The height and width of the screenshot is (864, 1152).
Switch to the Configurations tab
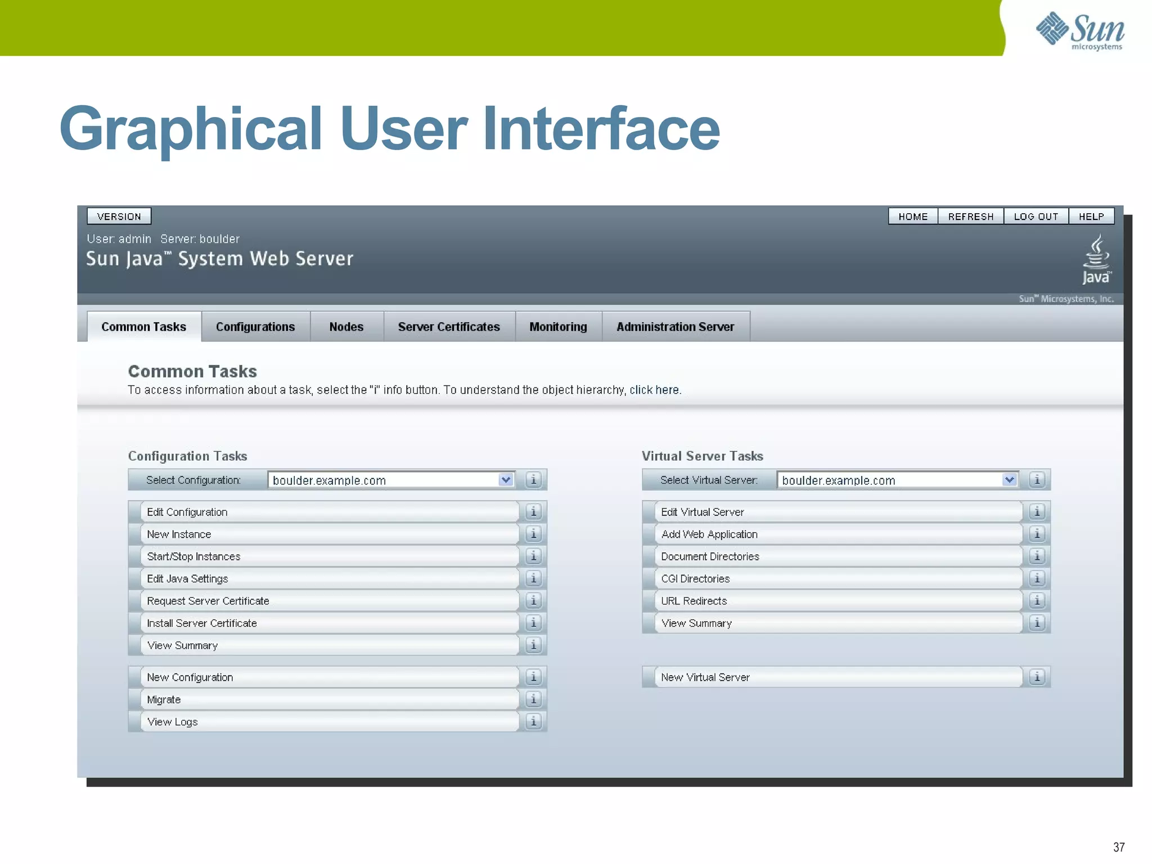tap(255, 327)
